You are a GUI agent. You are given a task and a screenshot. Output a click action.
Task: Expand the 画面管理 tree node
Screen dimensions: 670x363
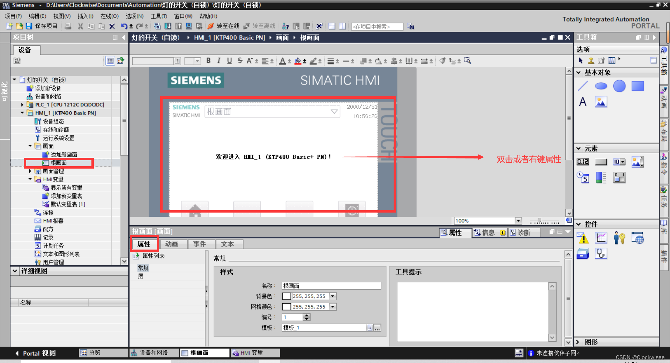(30, 171)
